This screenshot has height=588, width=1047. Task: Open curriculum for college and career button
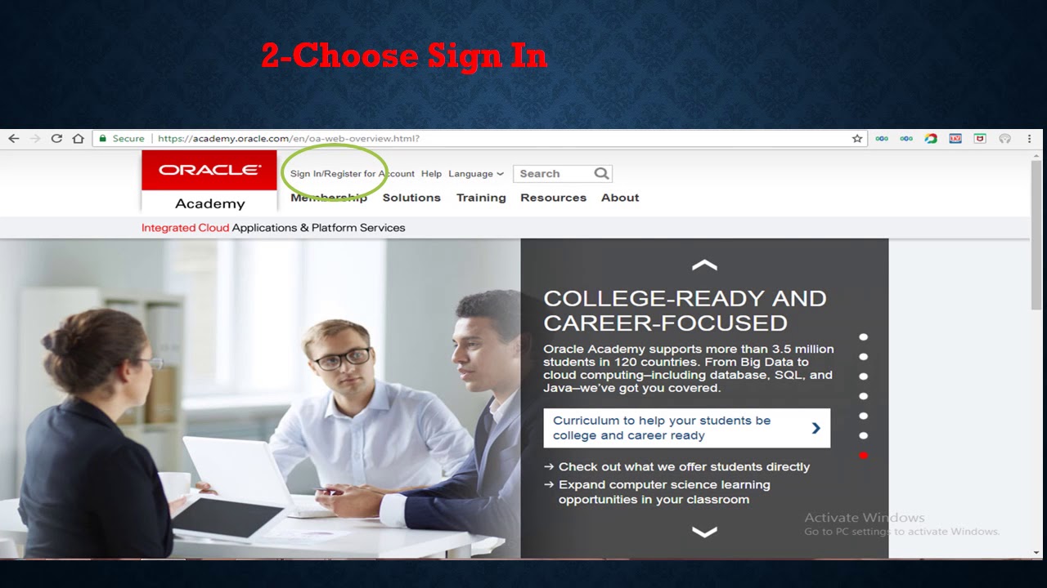[x=686, y=428]
